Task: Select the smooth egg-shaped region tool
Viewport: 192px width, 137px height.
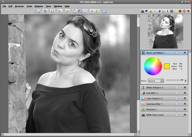Action: point(85,11)
